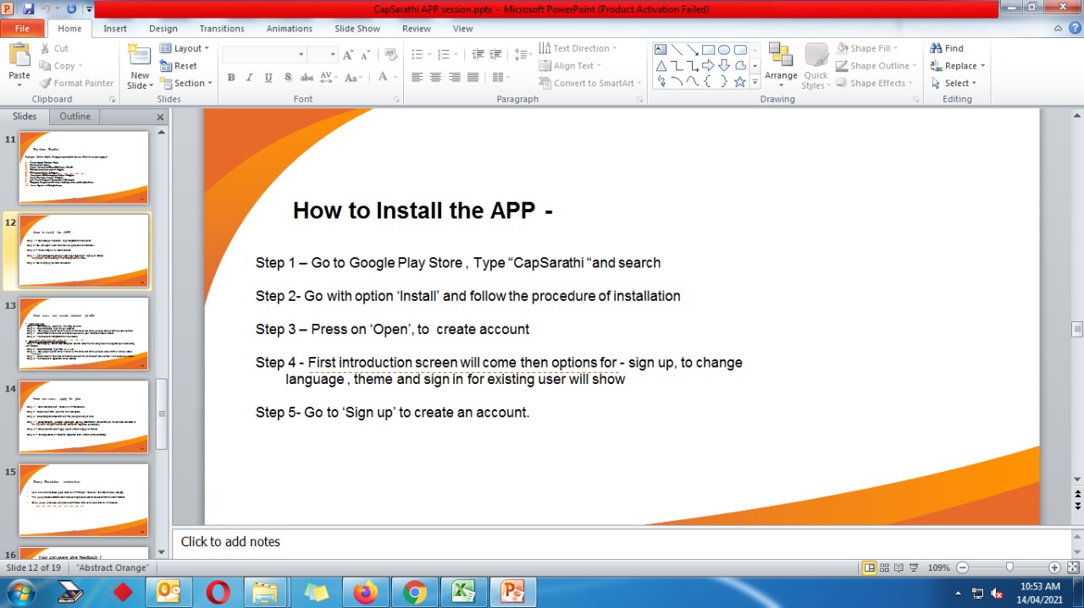Viewport: 1084px width, 608px height.
Task: Click the zoom in plus button
Action: (1054, 568)
